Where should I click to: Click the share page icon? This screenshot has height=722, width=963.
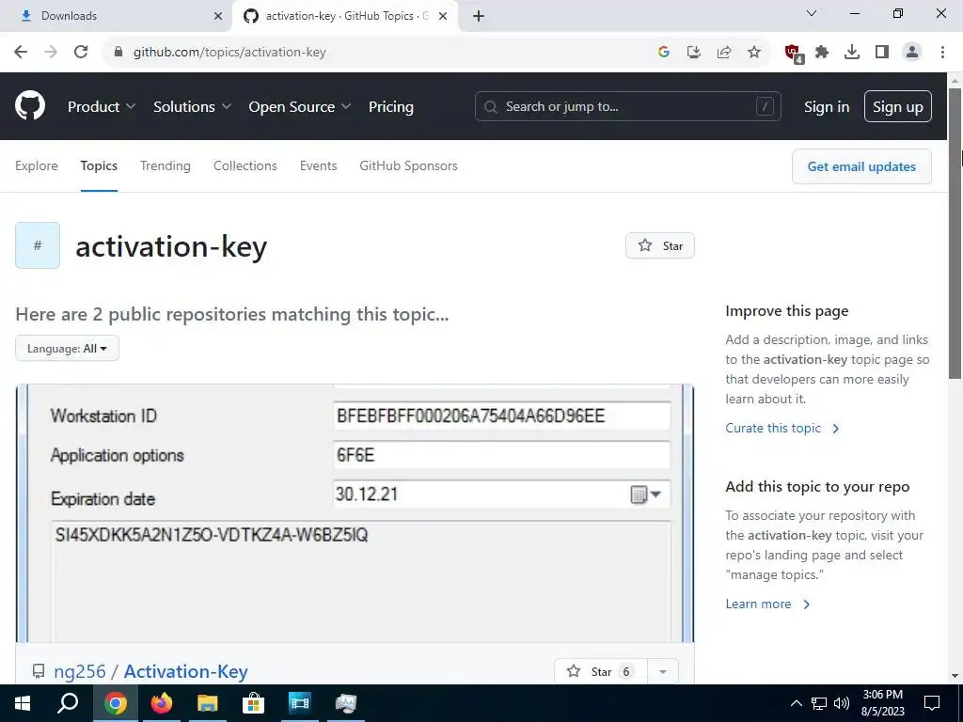724,53
